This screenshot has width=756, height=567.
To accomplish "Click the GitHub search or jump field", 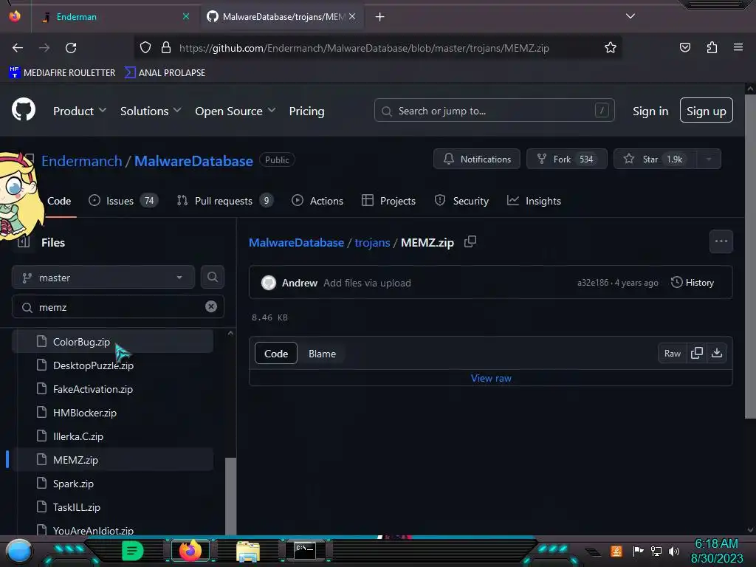I will point(494,111).
